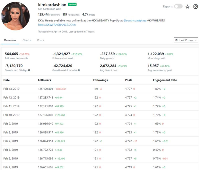Click the 0.77% engagement rate value
This screenshot has width=199, height=170.
tap(157, 158)
